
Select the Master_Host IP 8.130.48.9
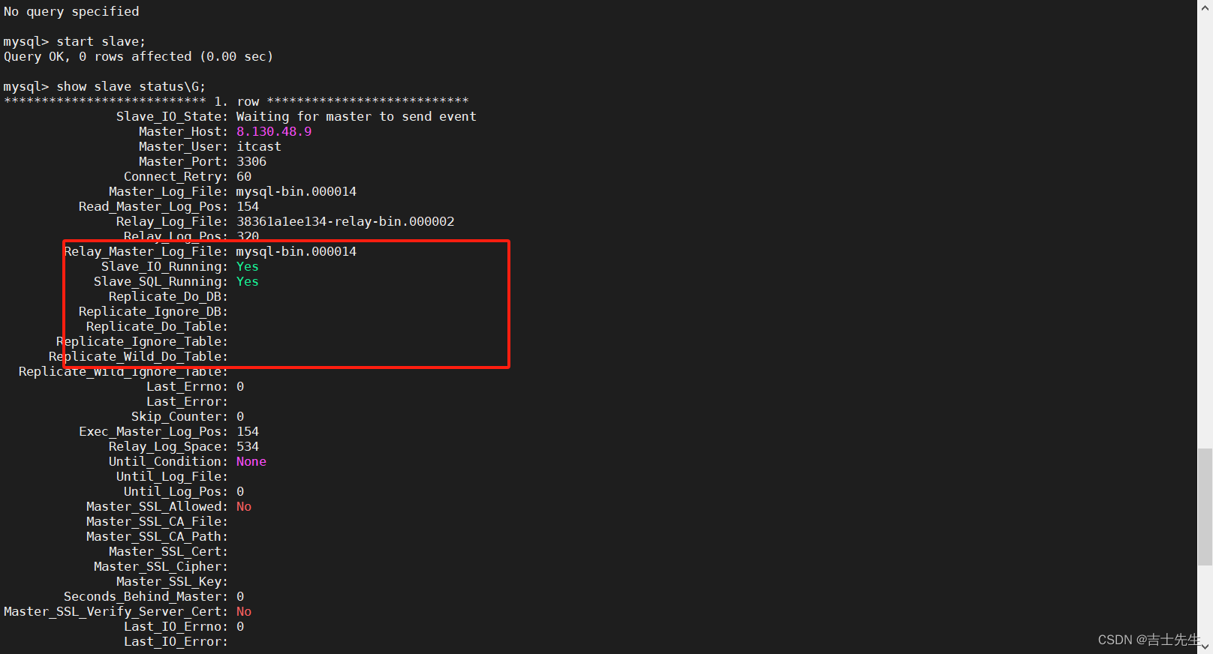[x=274, y=132]
